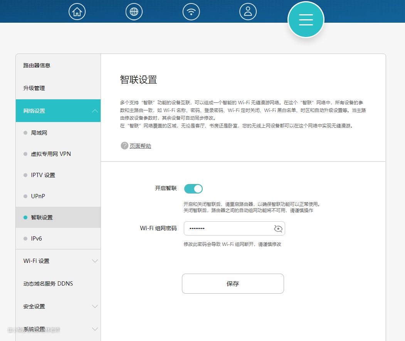Screen dimensions: 405x341
Task: Expand the 系统设置 section chevron
Action: pos(95,329)
